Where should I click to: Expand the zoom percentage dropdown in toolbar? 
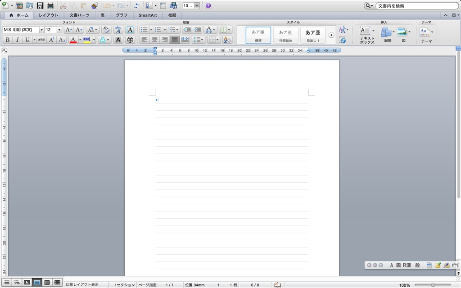tap(197, 6)
